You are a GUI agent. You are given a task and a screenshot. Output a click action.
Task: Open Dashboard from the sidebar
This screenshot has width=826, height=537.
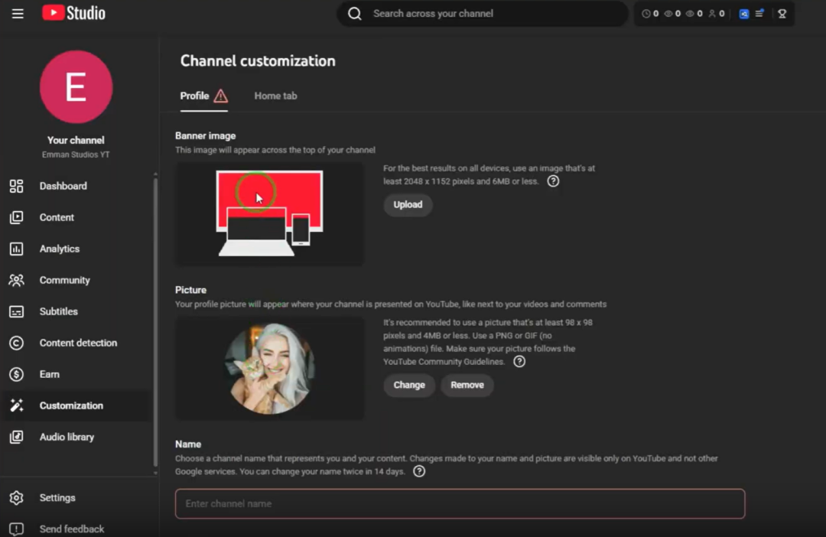pos(63,186)
